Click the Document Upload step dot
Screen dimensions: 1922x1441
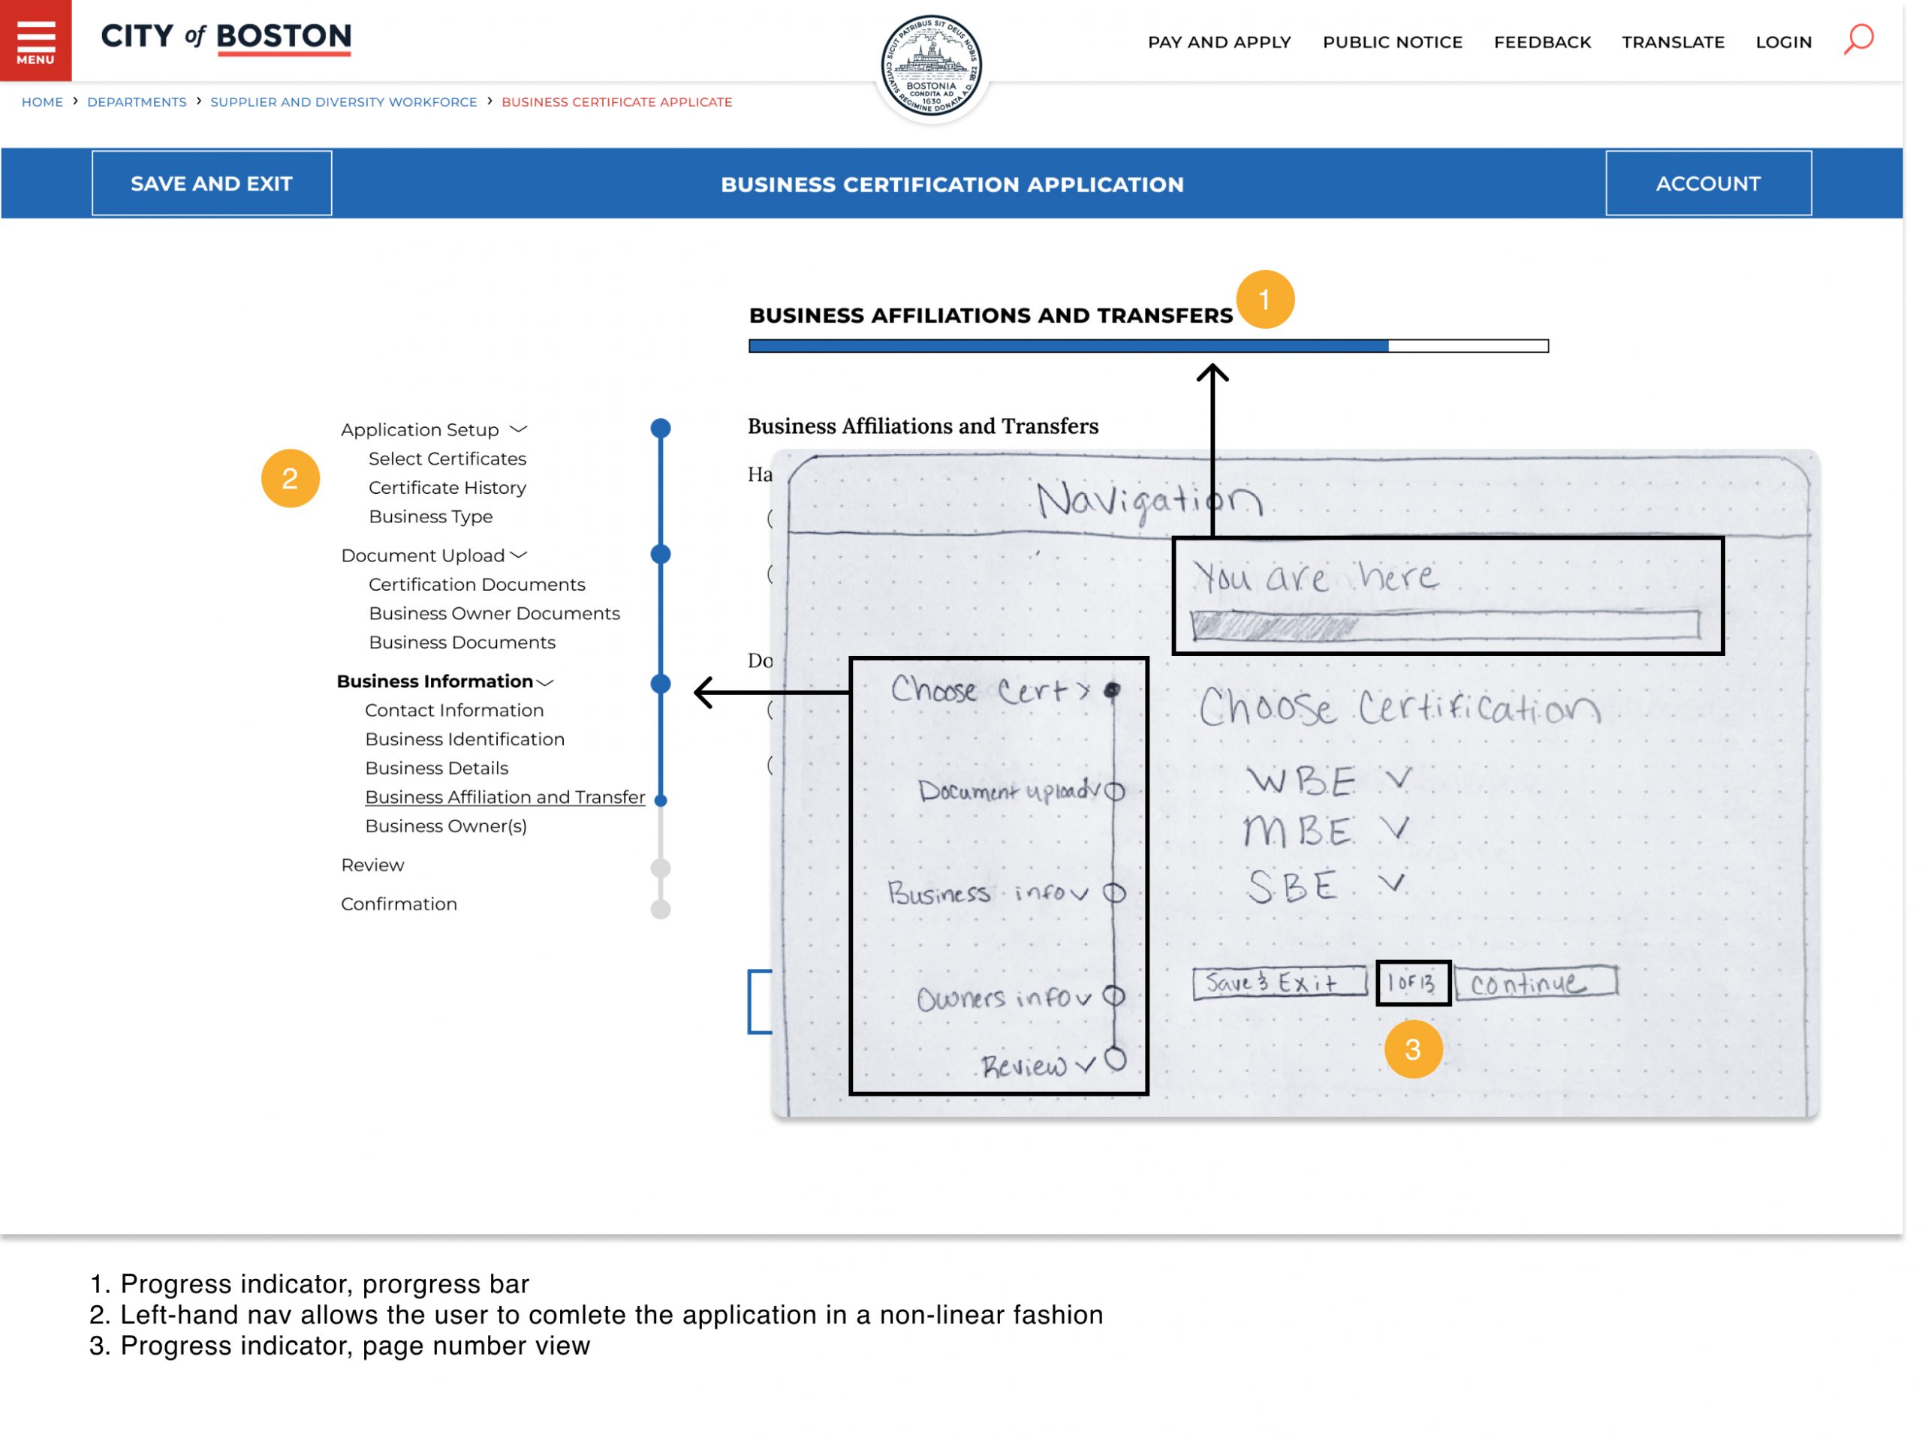click(661, 554)
